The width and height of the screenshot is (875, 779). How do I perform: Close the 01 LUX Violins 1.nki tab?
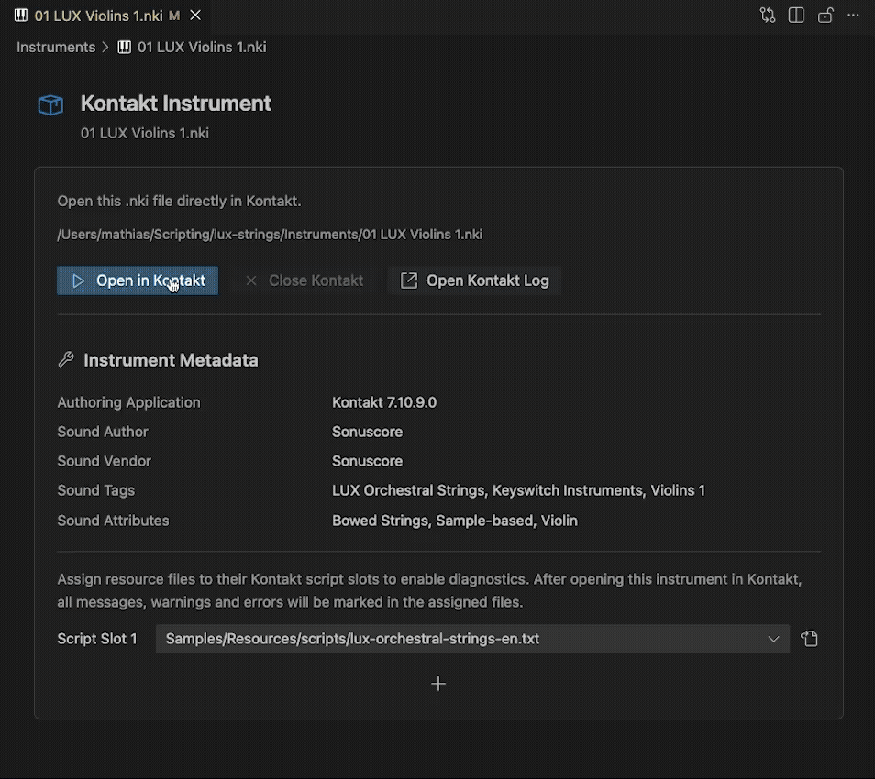[x=194, y=16]
